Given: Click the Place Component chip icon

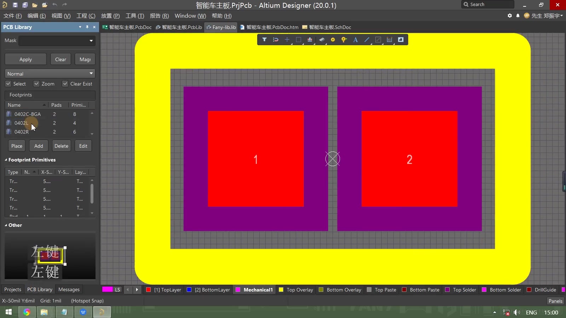Looking at the screenshot, I should pos(322,40).
